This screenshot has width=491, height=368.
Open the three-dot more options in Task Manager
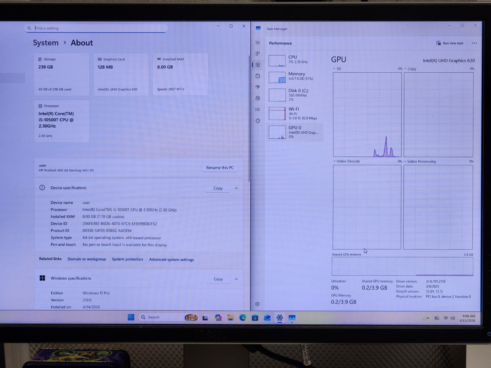pos(474,43)
